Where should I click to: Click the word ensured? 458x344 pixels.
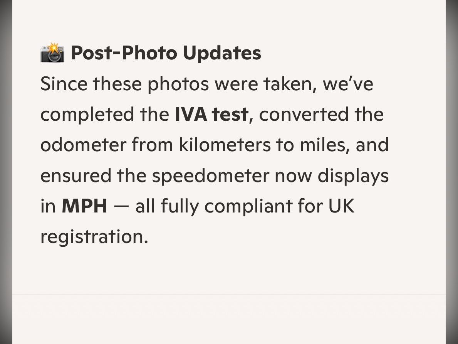pos(75,175)
